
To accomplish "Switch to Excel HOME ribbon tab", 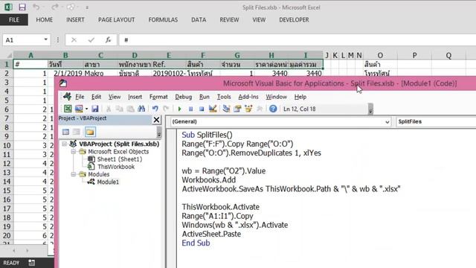I will [x=45, y=20].
